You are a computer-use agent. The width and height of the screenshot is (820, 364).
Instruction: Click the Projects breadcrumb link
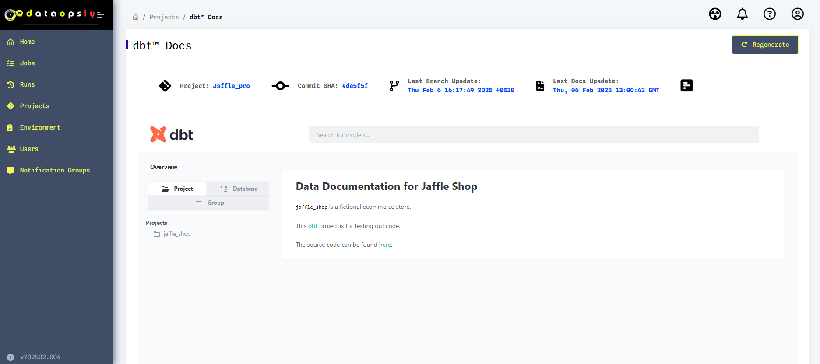[164, 17]
